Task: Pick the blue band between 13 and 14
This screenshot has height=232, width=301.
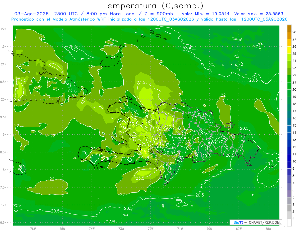Action: click(289, 136)
